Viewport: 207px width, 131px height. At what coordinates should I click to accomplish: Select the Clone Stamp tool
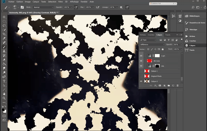click(x=4, y=51)
